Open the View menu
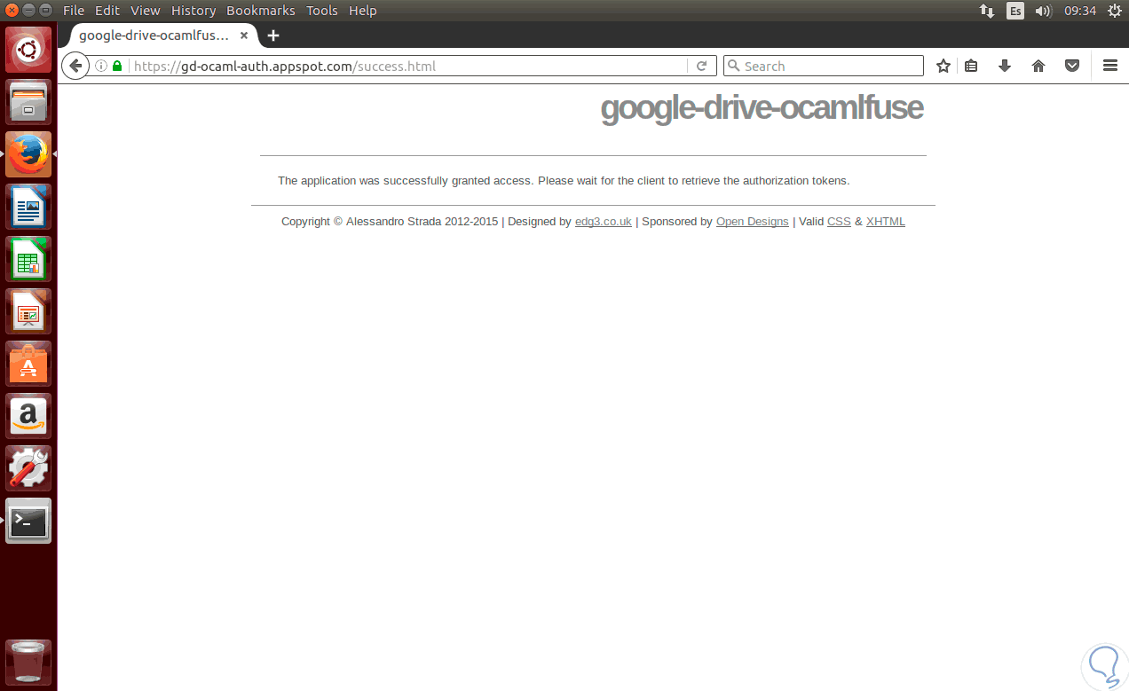Image resolution: width=1129 pixels, height=691 pixels. pos(146,11)
